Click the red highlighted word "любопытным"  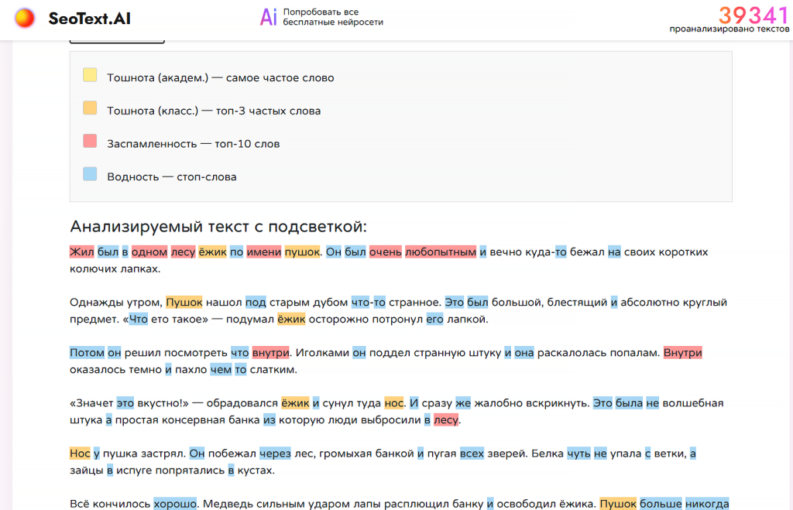coord(440,252)
